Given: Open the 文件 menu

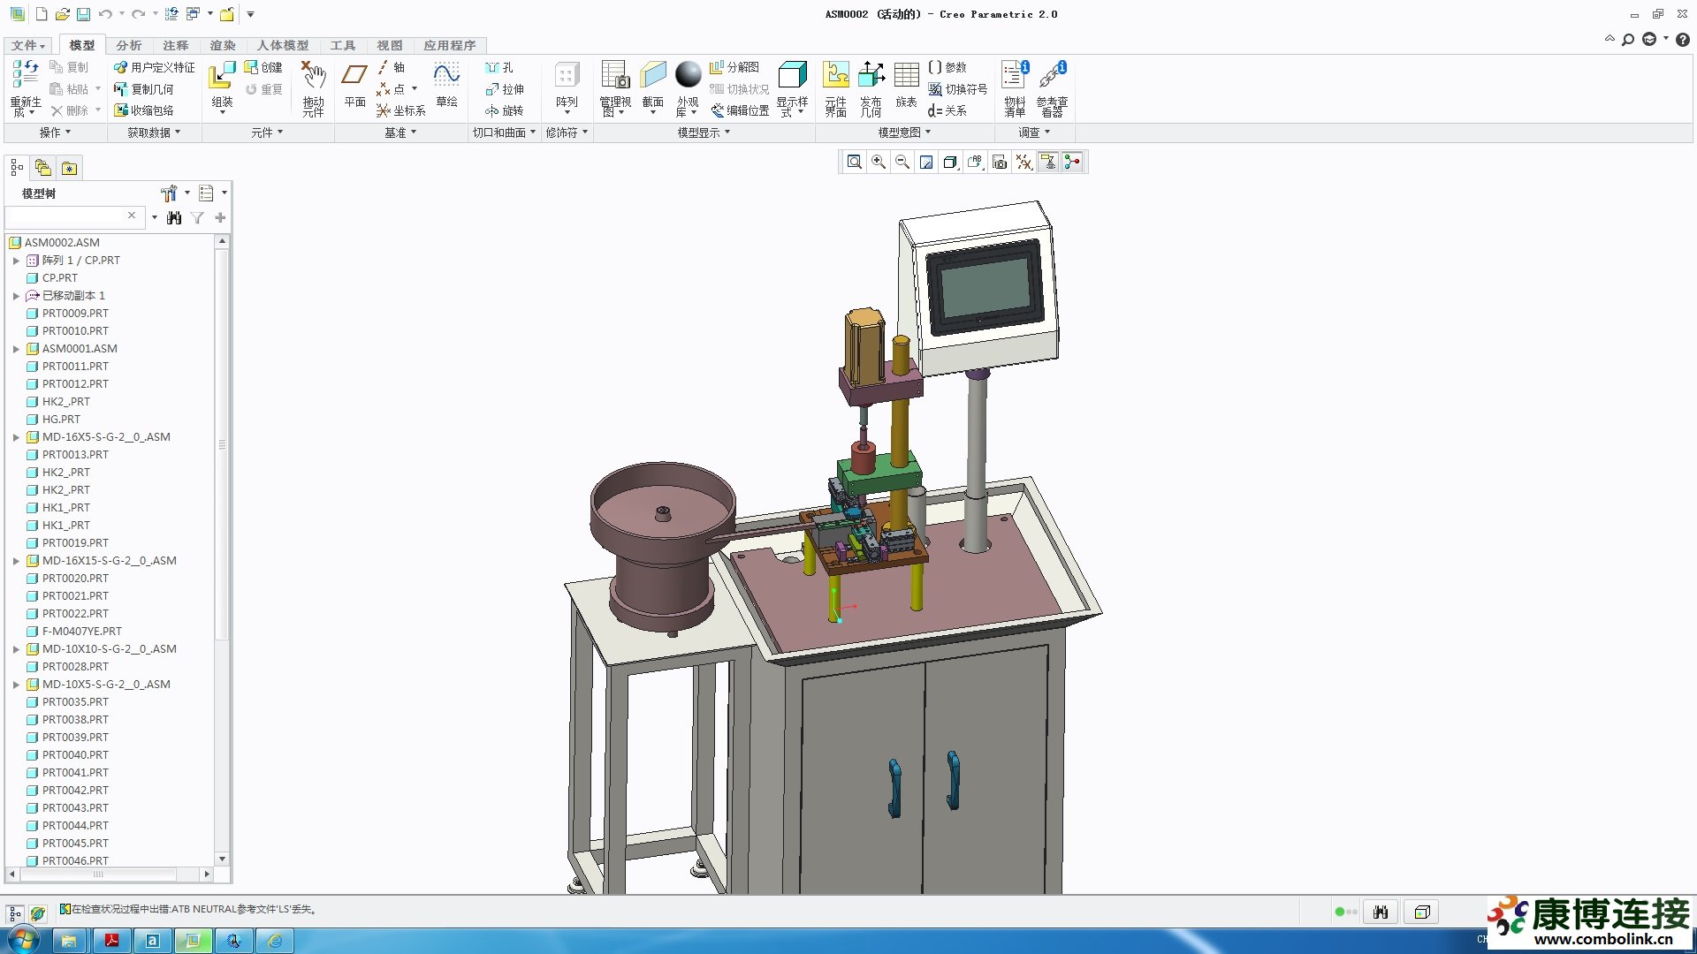Looking at the screenshot, I should (27, 45).
